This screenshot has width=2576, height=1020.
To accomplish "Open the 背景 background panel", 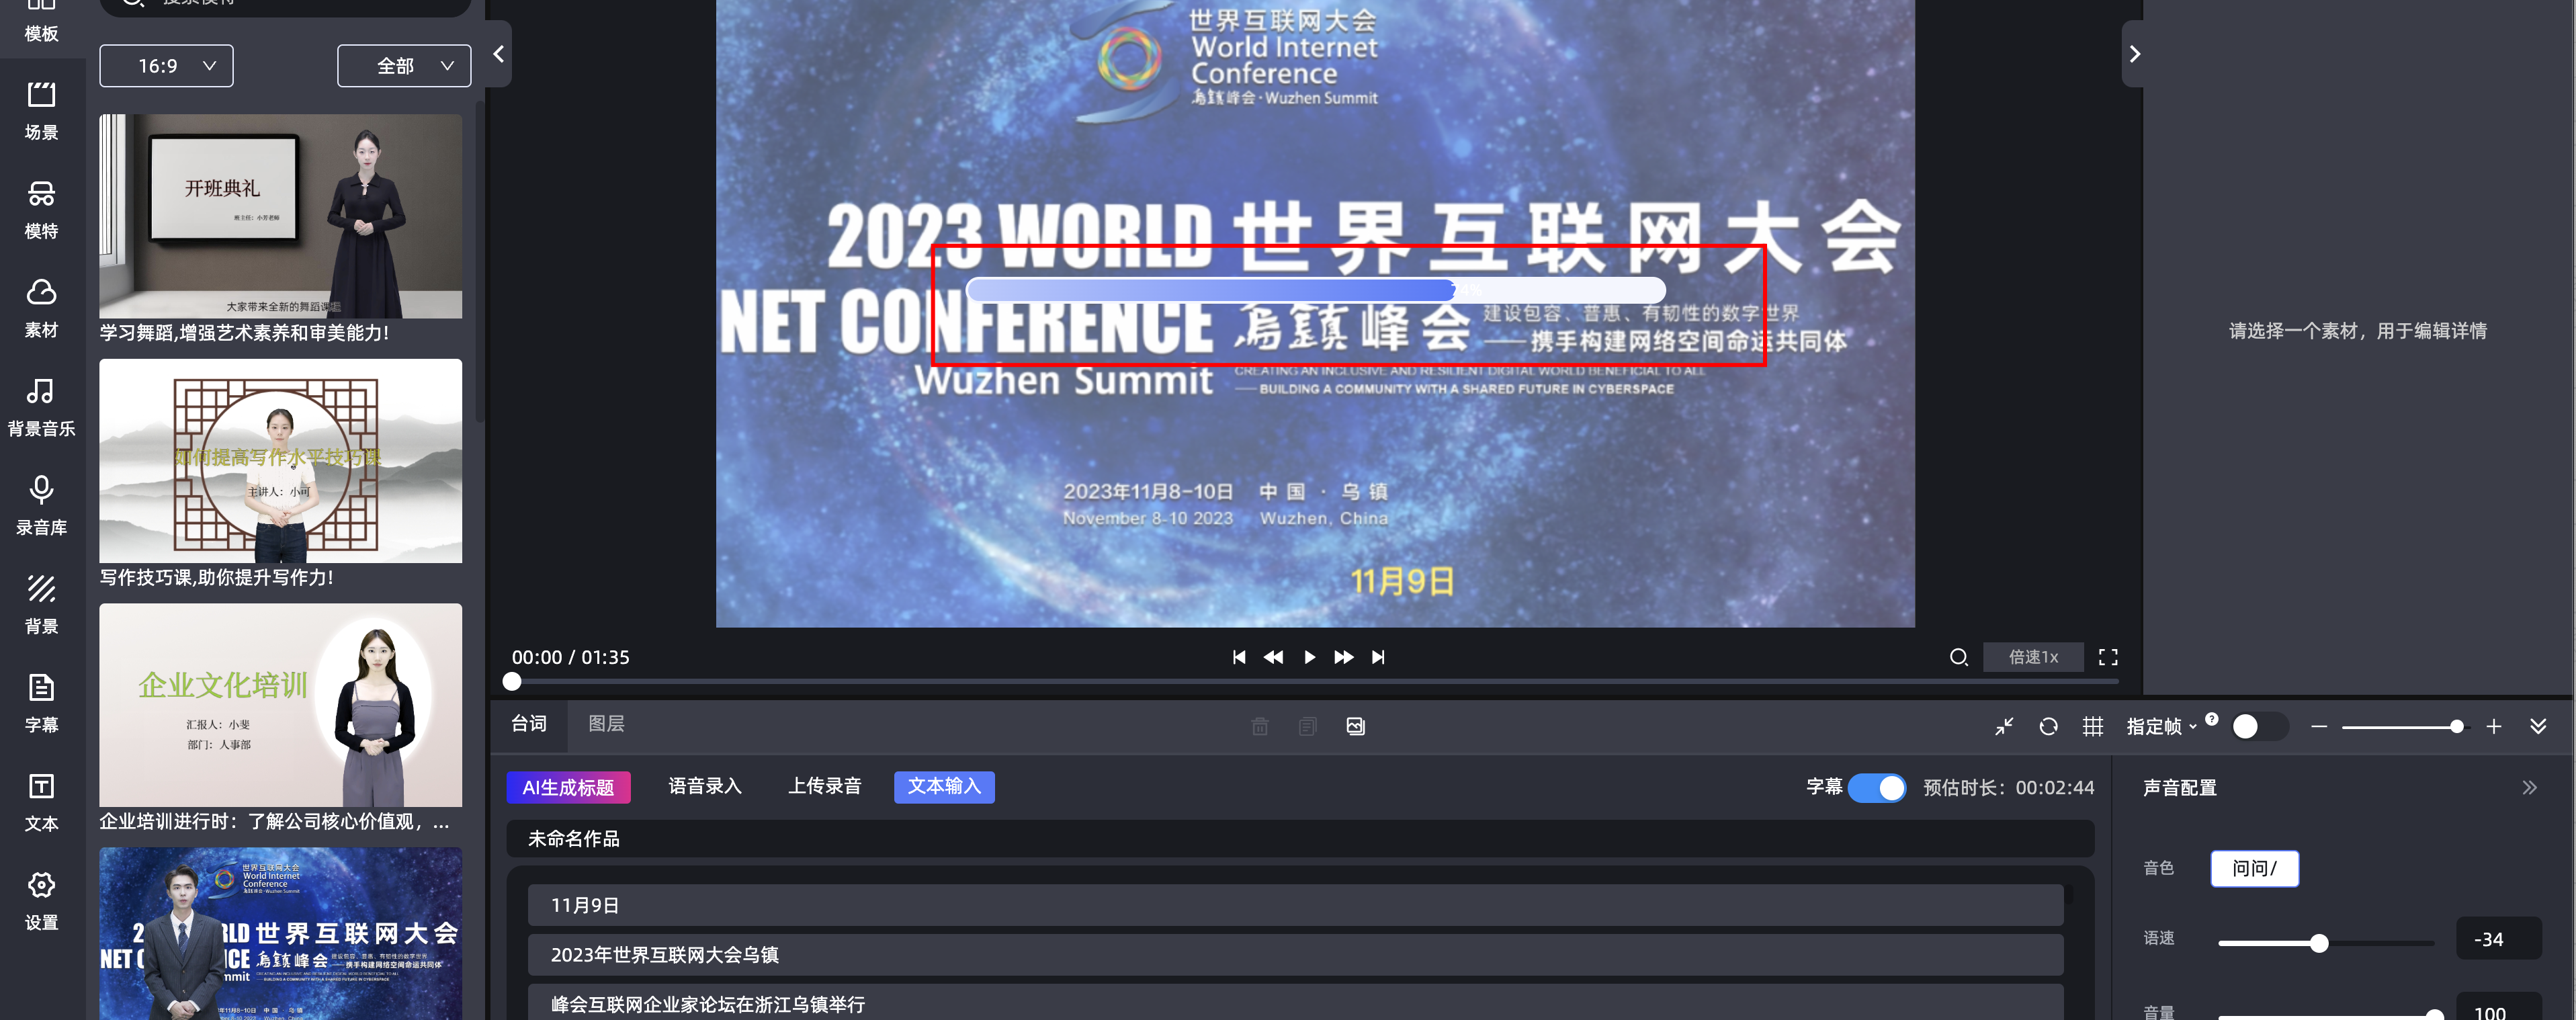I will [41, 604].
